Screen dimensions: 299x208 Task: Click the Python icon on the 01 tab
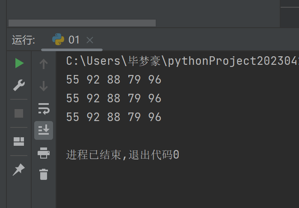(x=58, y=40)
